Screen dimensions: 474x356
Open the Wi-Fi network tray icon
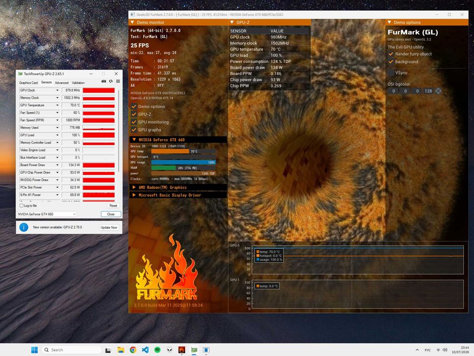tap(438, 350)
